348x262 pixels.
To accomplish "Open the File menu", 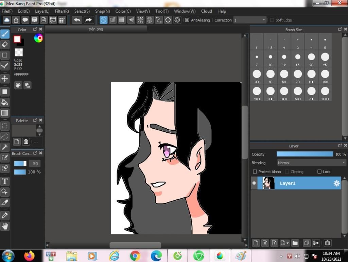I will (x=7, y=11).
